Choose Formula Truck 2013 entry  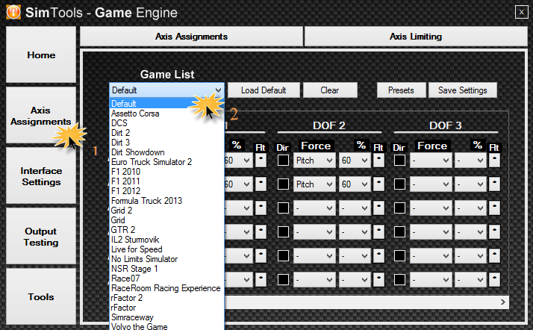pyautogui.click(x=166, y=201)
